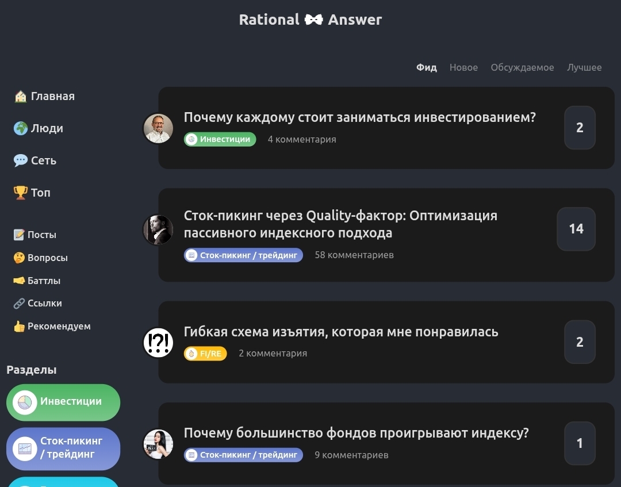Click the author avatar of the Quality-фактор post
This screenshot has height=487, width=621.
[158, 229]
